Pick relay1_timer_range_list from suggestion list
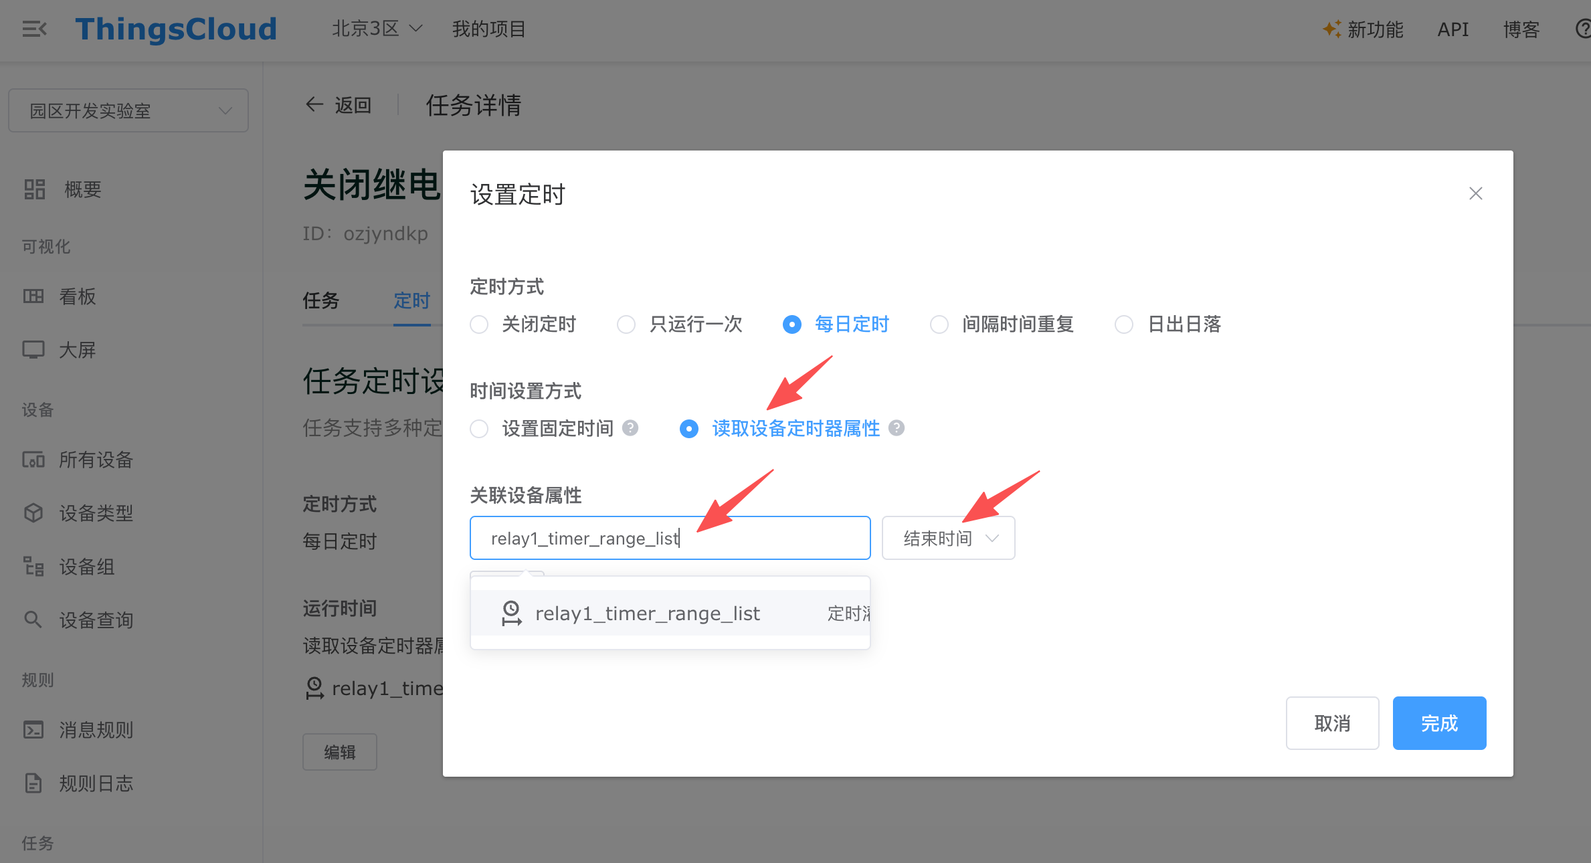The height and width of the screenshot is (863, 1591). pyautogui.click(x=670, y=613)
